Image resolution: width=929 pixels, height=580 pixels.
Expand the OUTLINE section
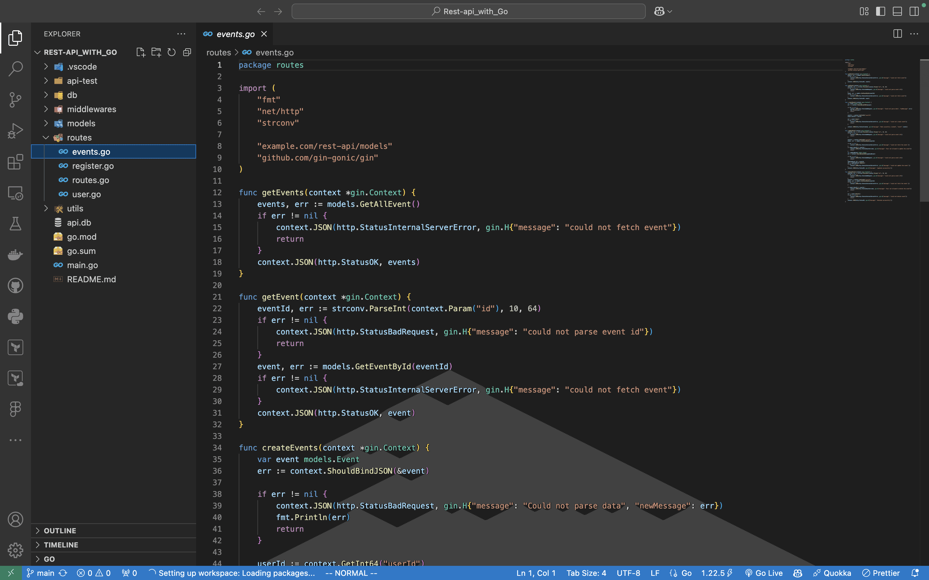click(60, 530)
